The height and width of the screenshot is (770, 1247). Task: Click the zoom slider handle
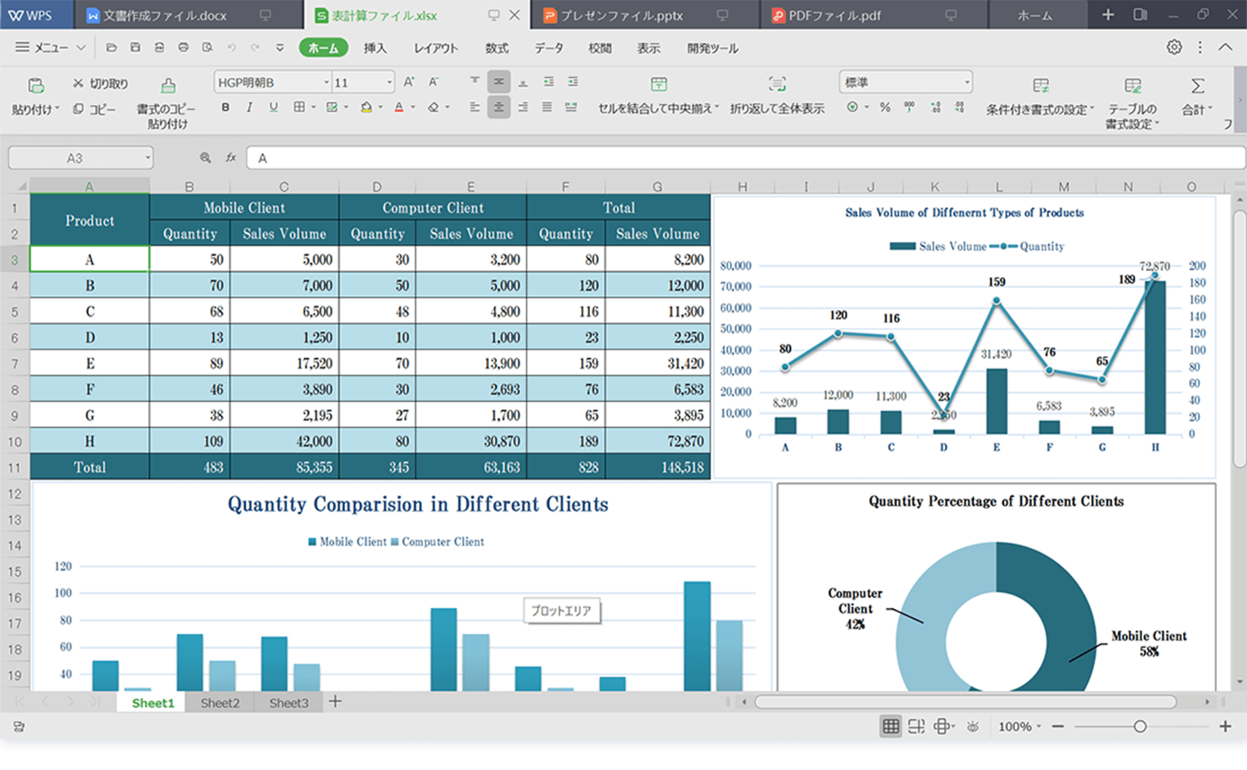pos(1139,726)
